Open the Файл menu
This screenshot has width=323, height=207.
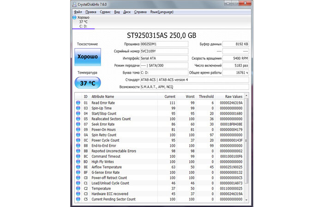[78, 12]
